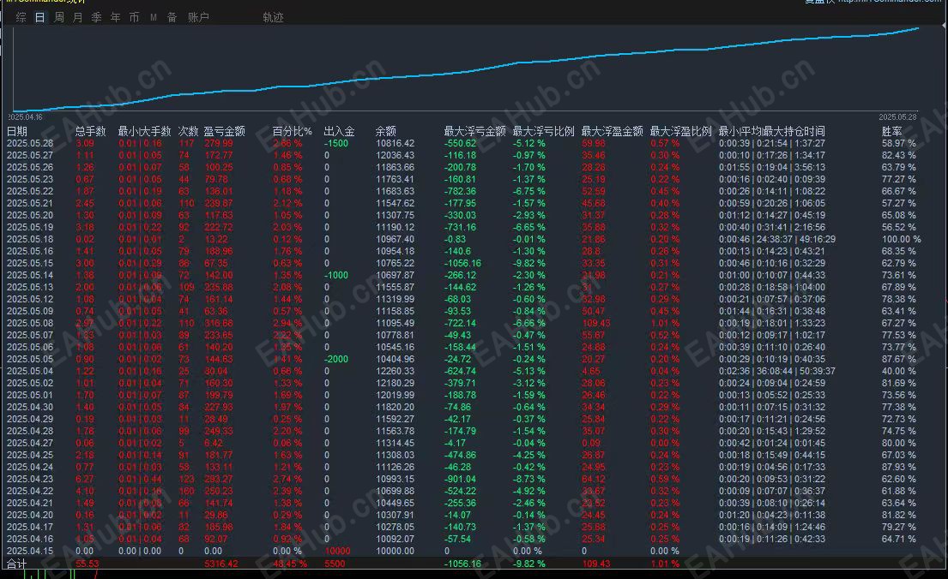The width and height of the screenshot is (948, 579).
Task: Click total lots value 55.53
Action: (x=88, y=564)
